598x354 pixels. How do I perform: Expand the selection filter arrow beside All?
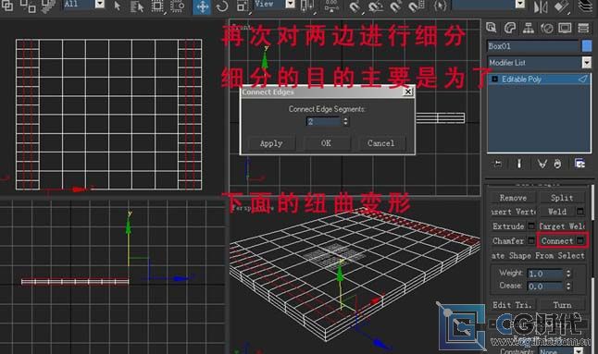point(100,4)
